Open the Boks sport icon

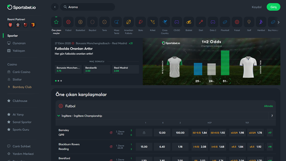pyautogui.click(x=141, y=22)
